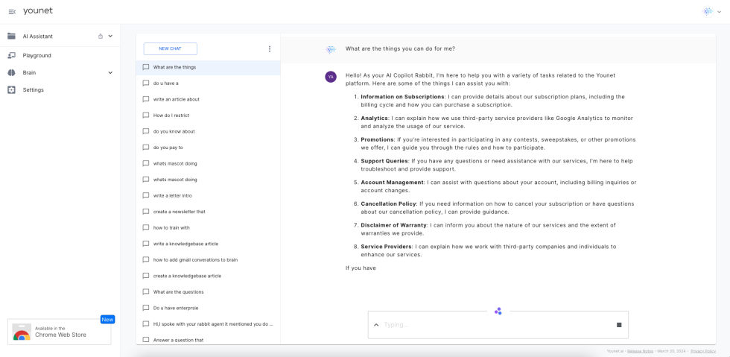Click into the Typing message input field
This screenshot has width=730, height=357.
[x=492, y=325]
